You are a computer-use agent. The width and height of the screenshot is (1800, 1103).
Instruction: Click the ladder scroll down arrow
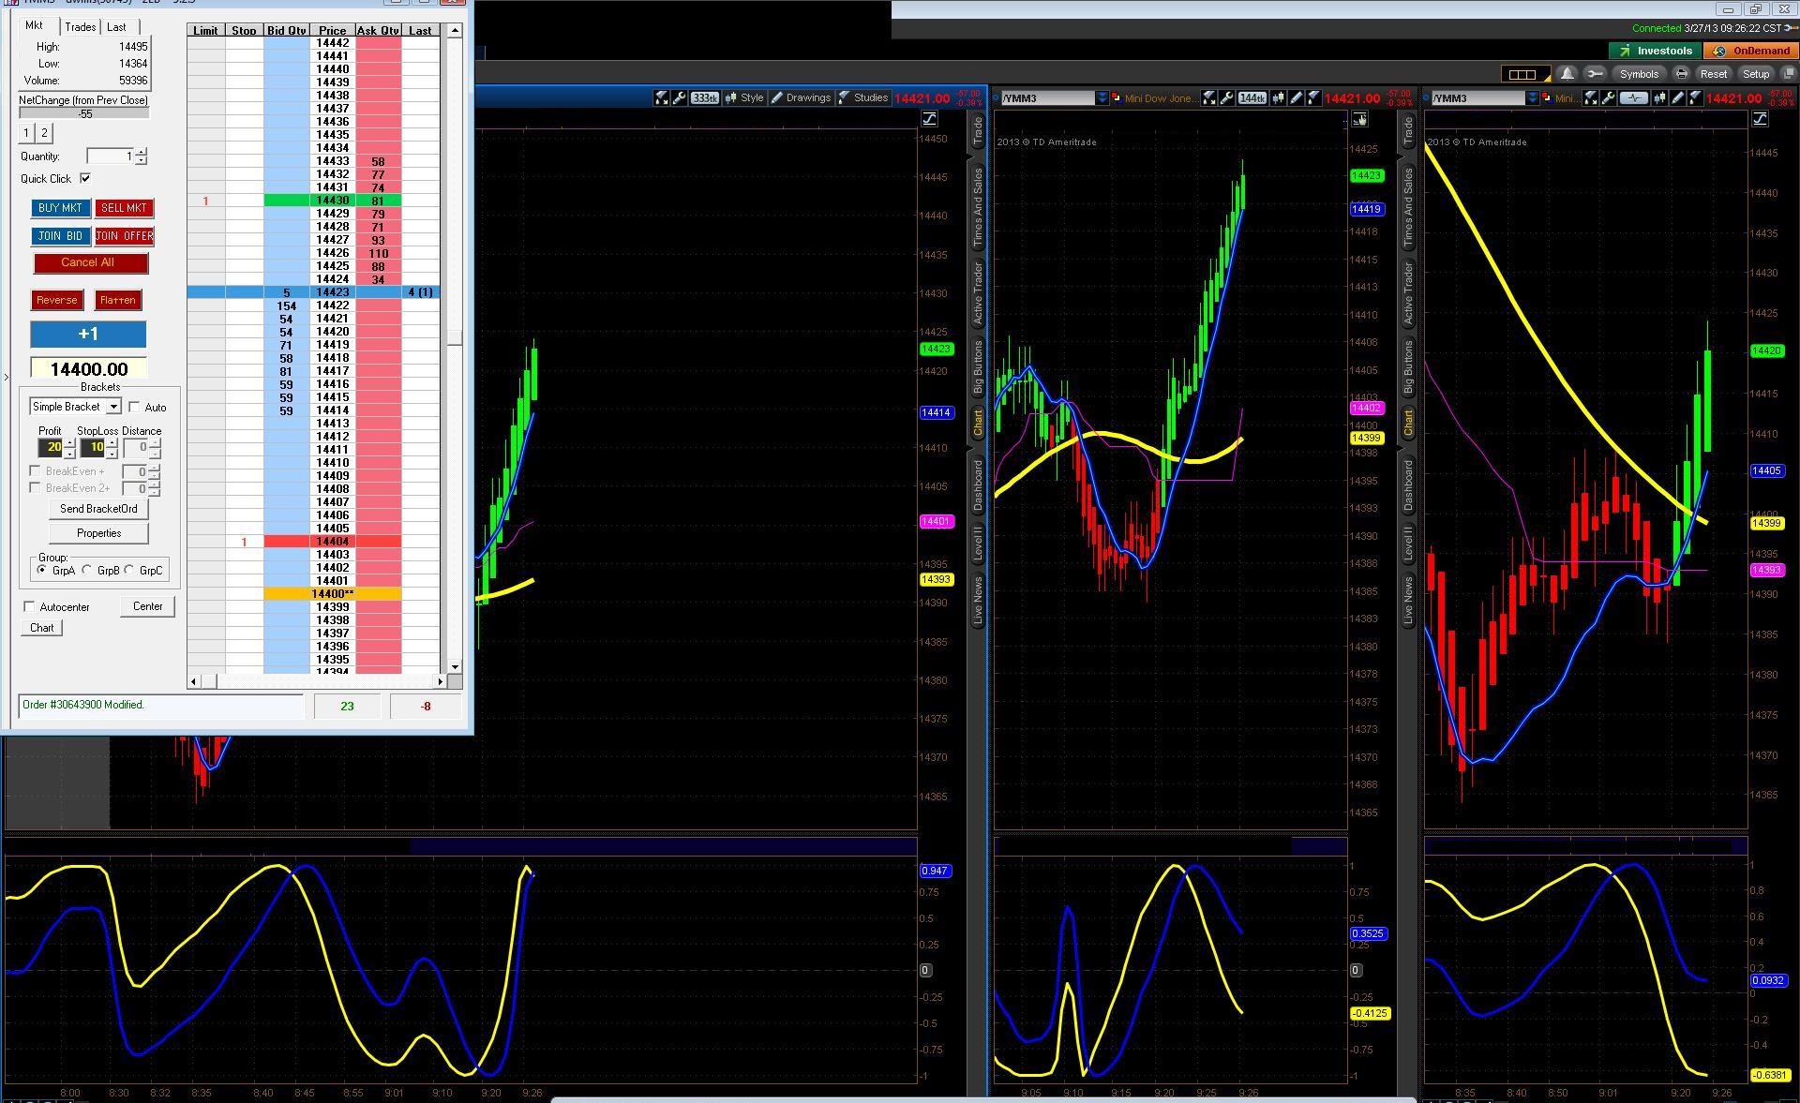tap(455, 666)
